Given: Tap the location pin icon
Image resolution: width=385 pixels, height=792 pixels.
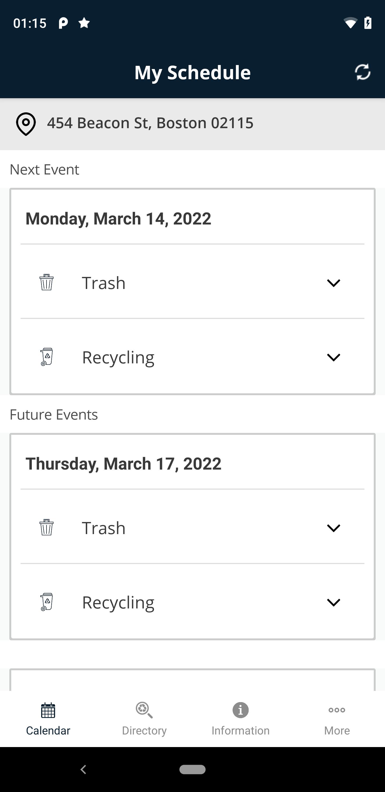Looking at the screenshot, I should click(x=26, y=124).
